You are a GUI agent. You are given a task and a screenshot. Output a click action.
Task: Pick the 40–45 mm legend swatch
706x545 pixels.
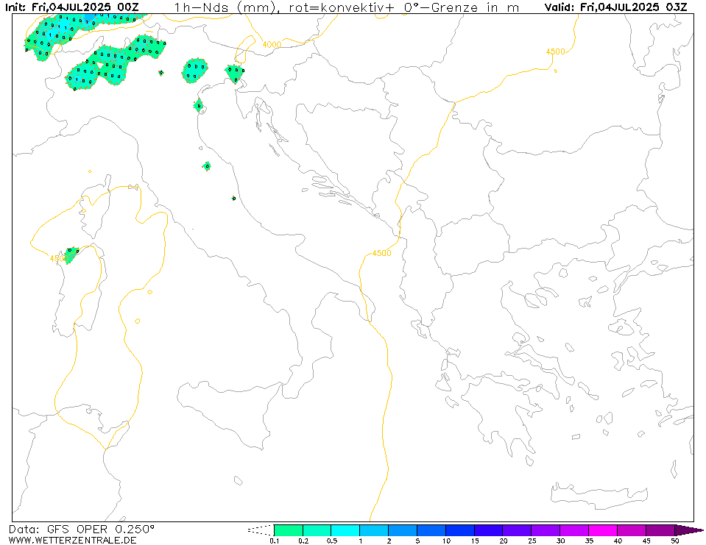pyautogui.click(x=631, y=530)
